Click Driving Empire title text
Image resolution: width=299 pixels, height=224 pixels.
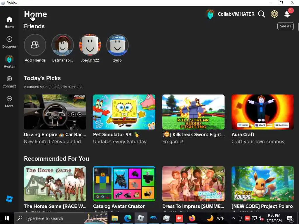[x=55, y=134]
